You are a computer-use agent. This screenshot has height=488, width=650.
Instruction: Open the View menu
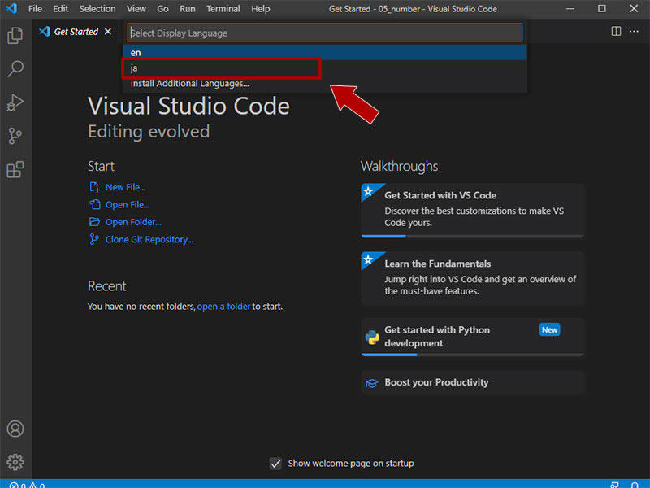(136, 9)
